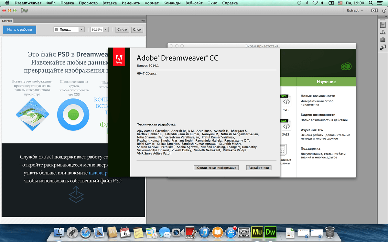The height and width of the screenshot is (242, 388).
Task: Click the "Техническая разработка" heading
Action: pos(156,124)
